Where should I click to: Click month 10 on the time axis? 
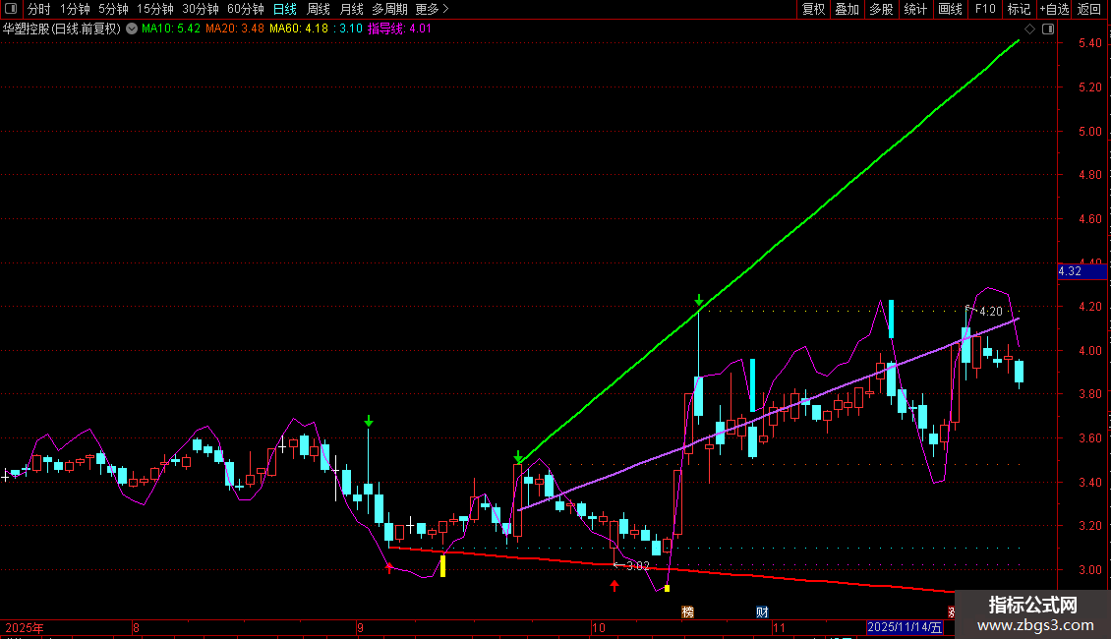tap(599, 628)
